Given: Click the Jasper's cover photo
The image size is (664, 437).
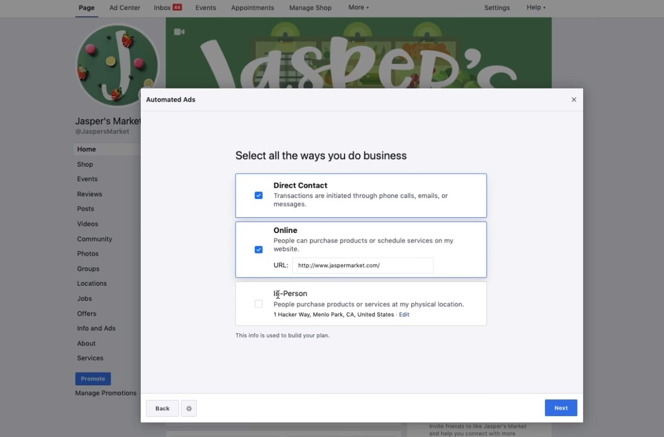Looking at the screenshot, I should click(x=358, y=53).
